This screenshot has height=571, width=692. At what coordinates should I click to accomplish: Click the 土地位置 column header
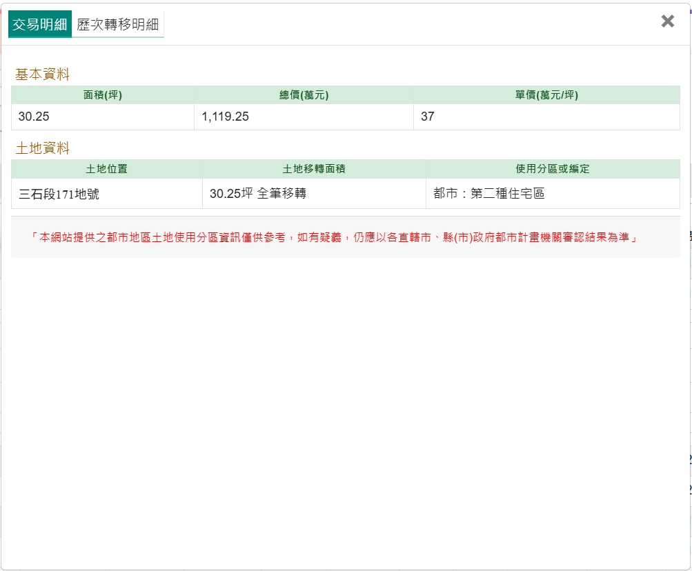click(107, 169)
